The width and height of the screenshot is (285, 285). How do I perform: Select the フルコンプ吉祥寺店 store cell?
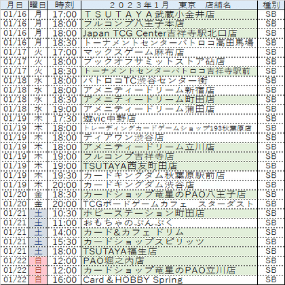coord(169,157)
